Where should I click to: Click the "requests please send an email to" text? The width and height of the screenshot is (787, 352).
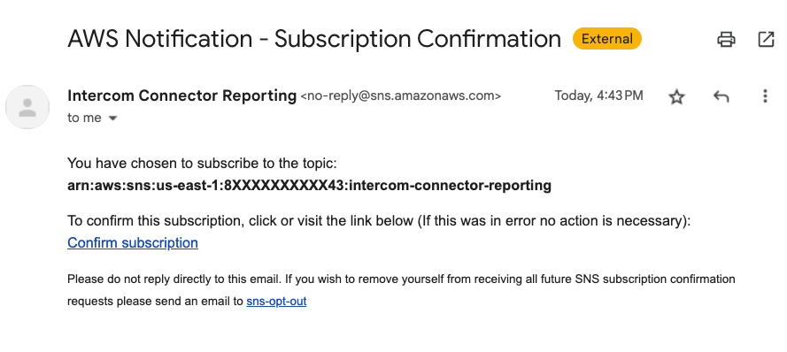pos(156,302)
